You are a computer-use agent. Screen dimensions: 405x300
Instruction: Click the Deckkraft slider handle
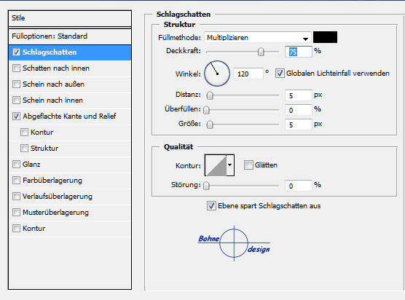tap(261, 52)
